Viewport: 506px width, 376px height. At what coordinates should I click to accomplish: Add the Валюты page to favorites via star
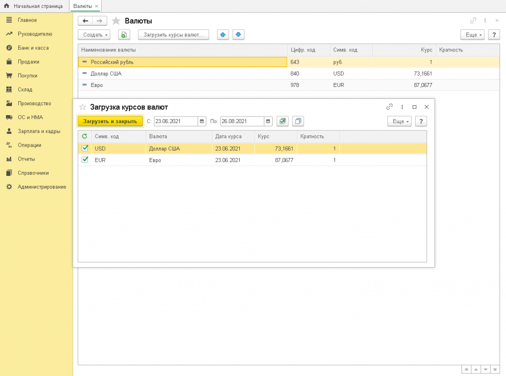point(116,21)
